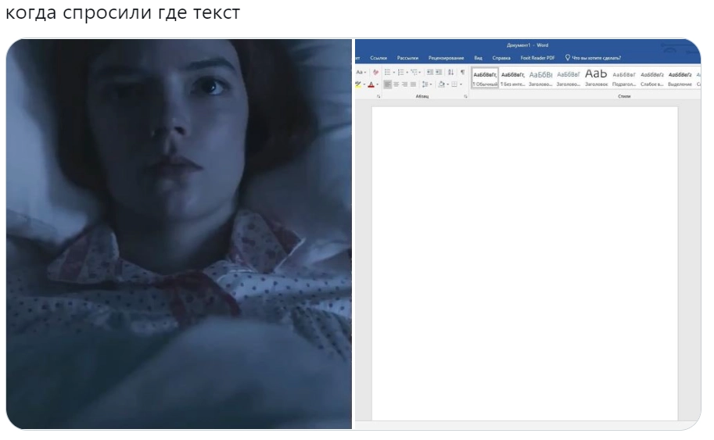Decrease paragraph indent
714x440 pixels.
[x=429, y=72]
